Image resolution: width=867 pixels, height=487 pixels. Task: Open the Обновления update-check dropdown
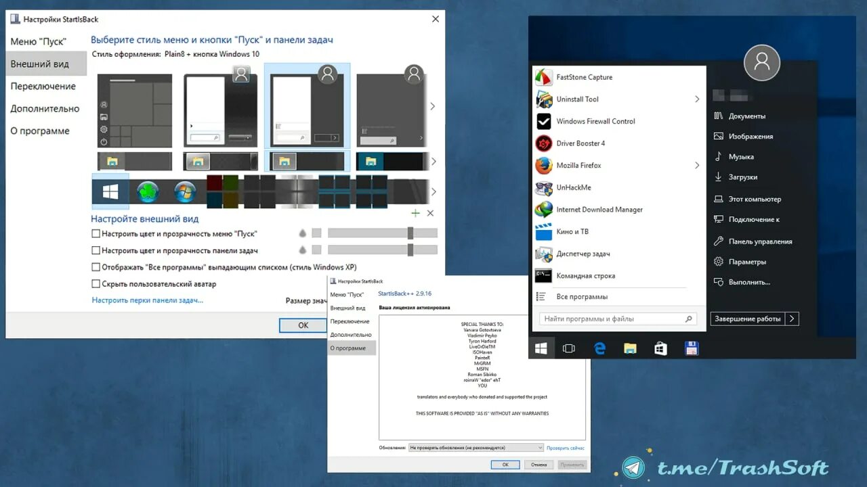point(475,448)
